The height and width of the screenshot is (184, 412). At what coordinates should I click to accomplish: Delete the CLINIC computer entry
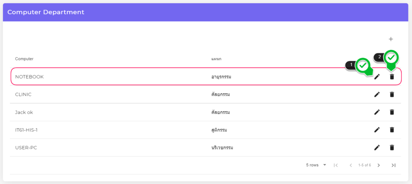click(392, 94)
